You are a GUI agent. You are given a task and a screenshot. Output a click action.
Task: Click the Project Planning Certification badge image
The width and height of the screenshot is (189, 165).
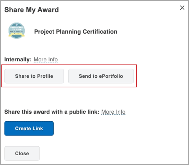[x=17, y=31]
